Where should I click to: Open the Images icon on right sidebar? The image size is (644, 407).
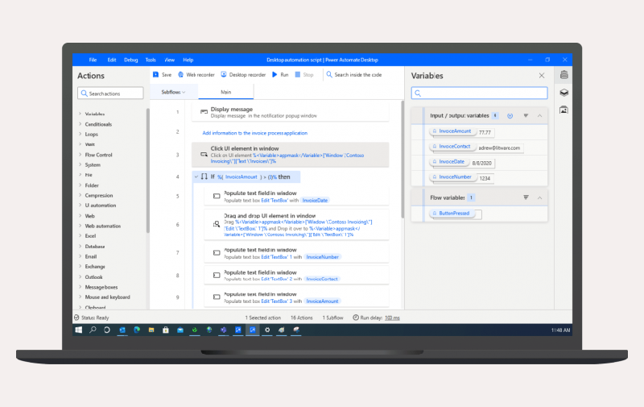click(x=564, y=110)
